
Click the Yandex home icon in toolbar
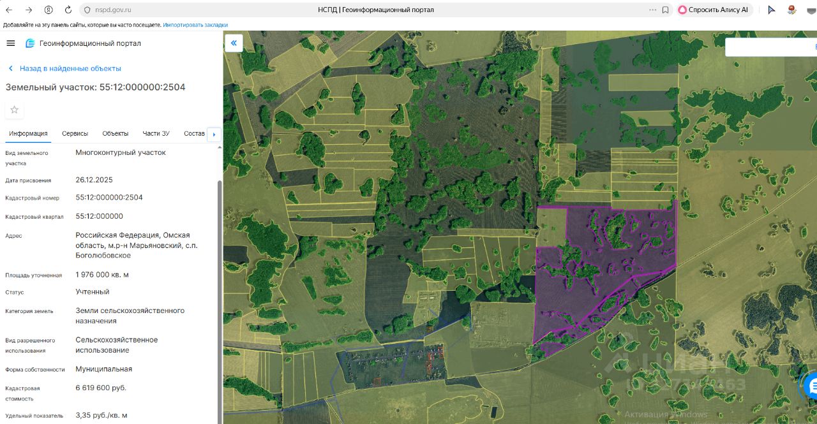click(x=49, y=10)
